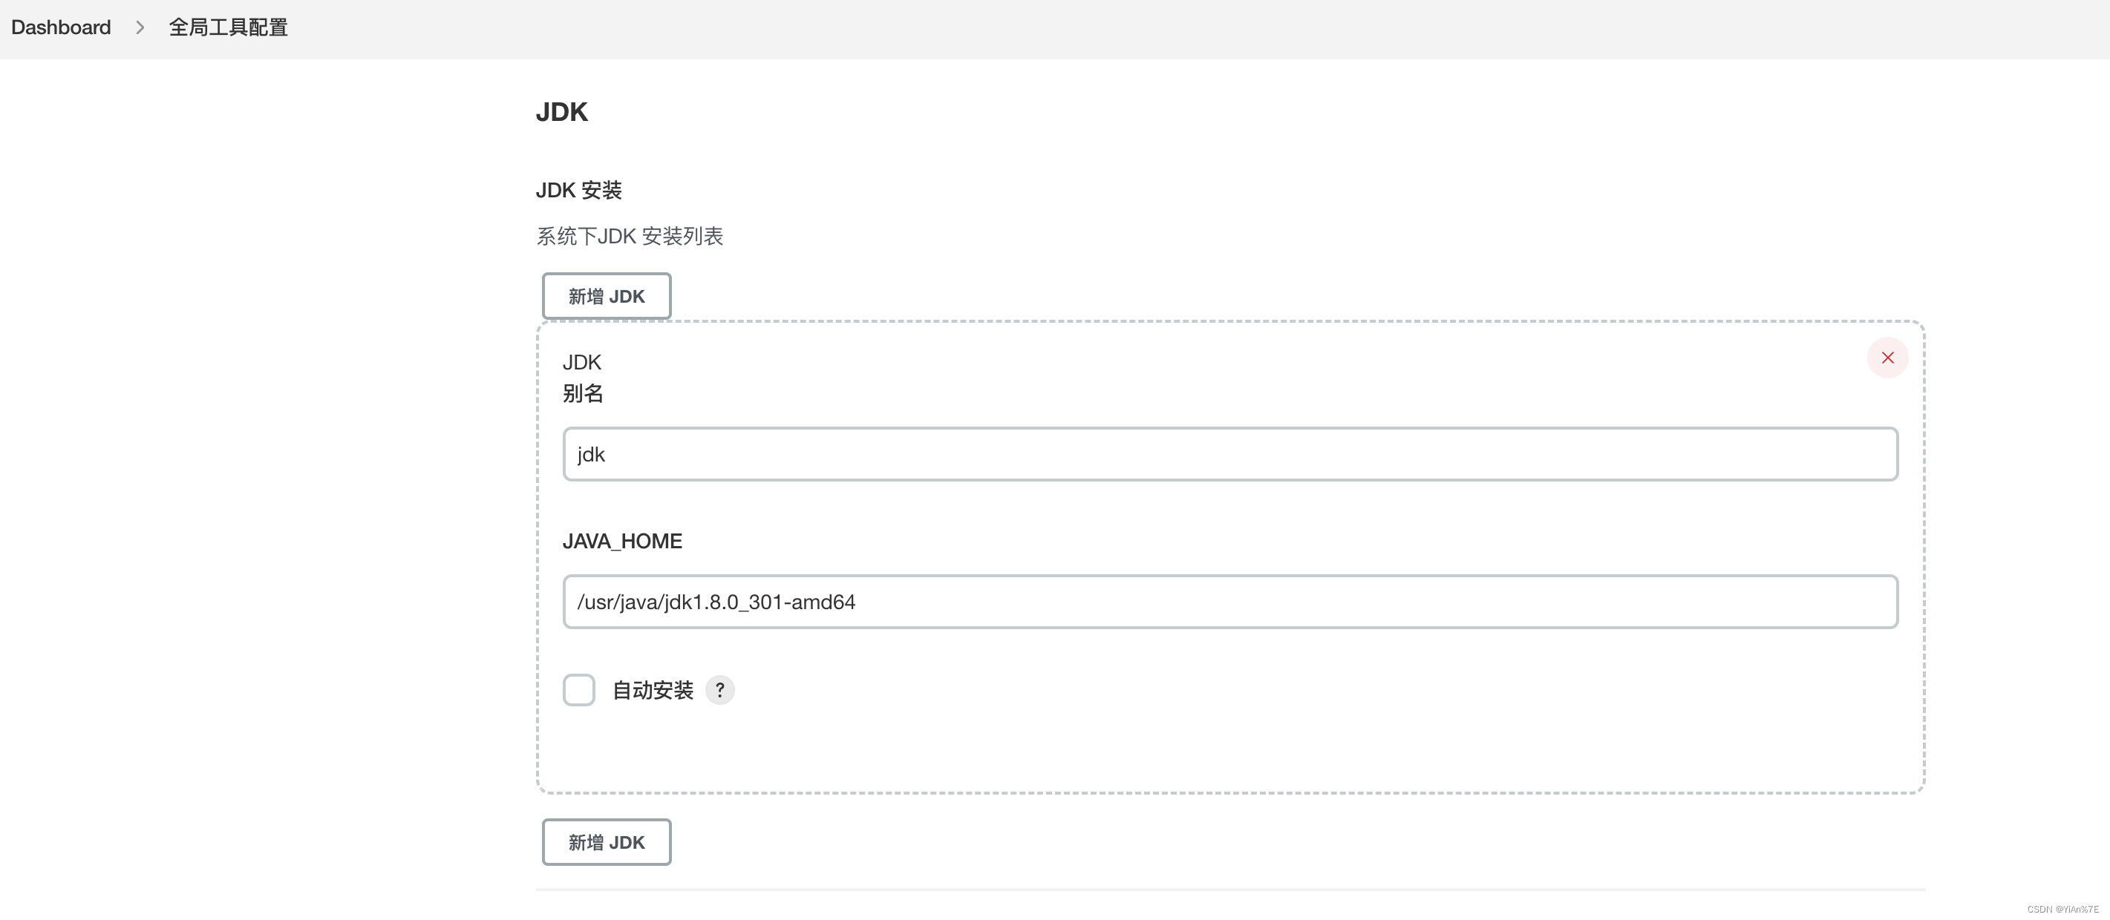Click the bottom 新增 JDK button
The image size is (2110, 920).
click(x=606, y=841)
